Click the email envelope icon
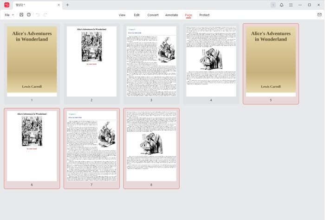Screen dimensions: 325x220 [319, 14]
